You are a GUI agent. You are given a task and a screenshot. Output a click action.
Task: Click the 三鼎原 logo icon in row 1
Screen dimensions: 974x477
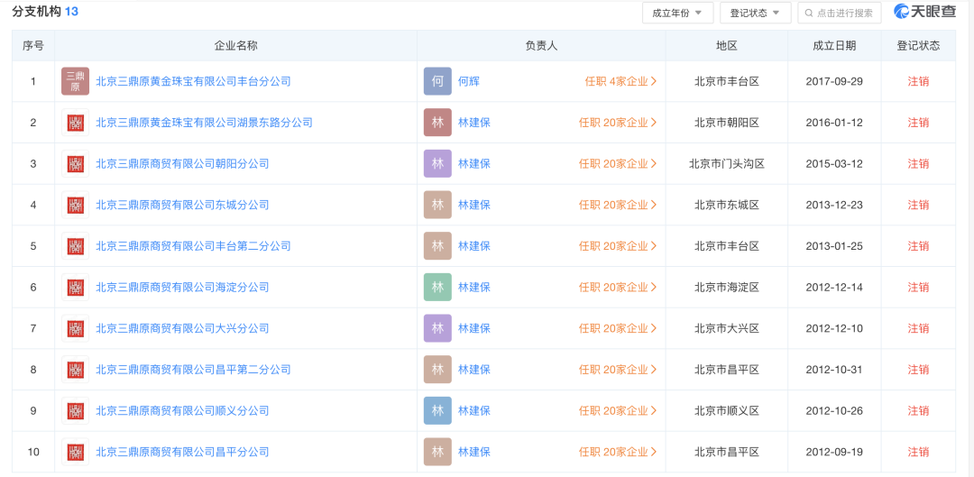pyautogui.click(x=75, y=81)
